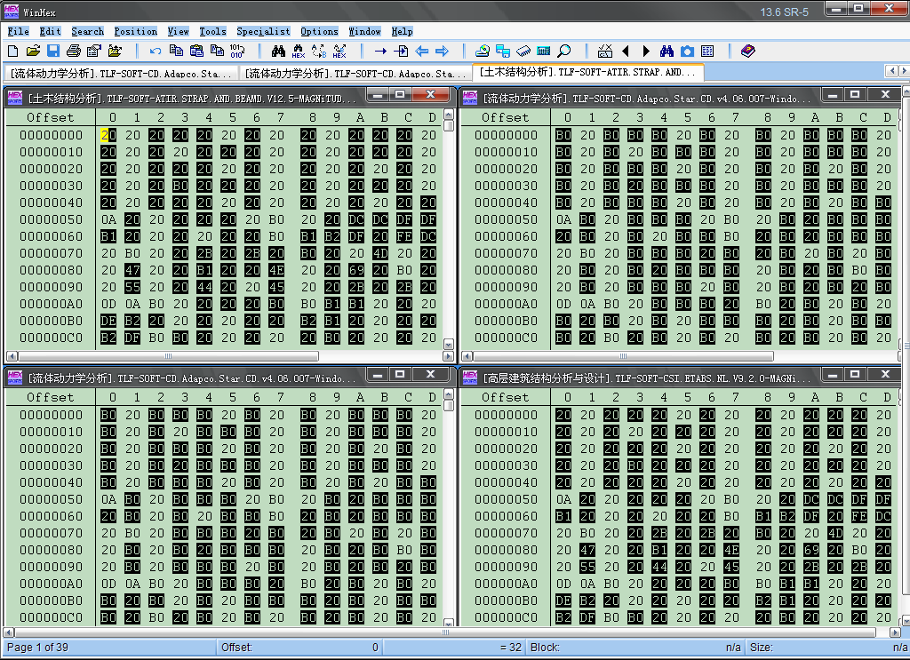
Task: Click the blue binoculars toolbar icon
Action: click(667, 51)
